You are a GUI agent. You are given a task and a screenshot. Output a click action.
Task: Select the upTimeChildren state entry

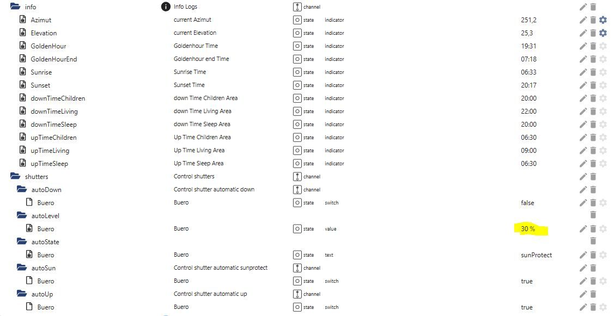53,138
